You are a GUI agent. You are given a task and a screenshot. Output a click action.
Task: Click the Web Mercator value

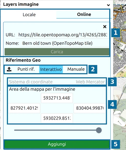pos(90,82)
